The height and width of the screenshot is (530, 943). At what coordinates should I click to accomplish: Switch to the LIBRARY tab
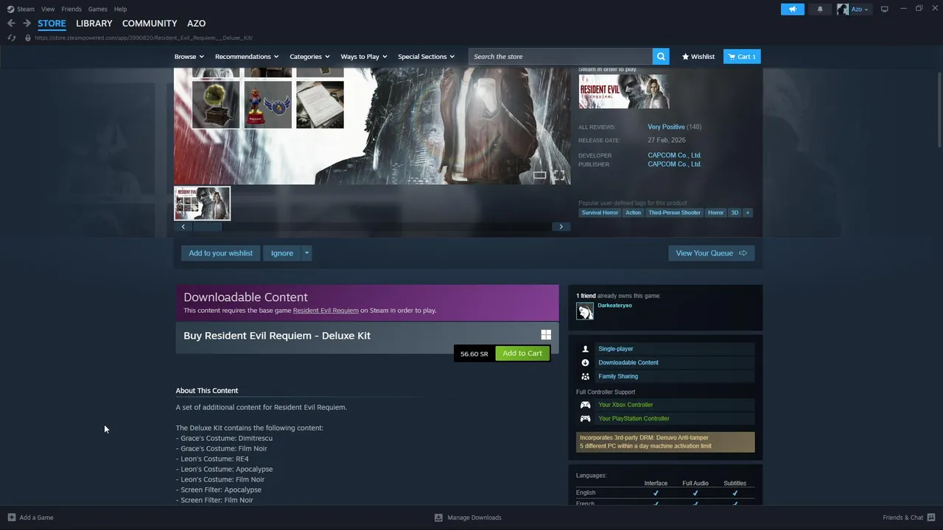pyautogui.click(x=94, y=24)
